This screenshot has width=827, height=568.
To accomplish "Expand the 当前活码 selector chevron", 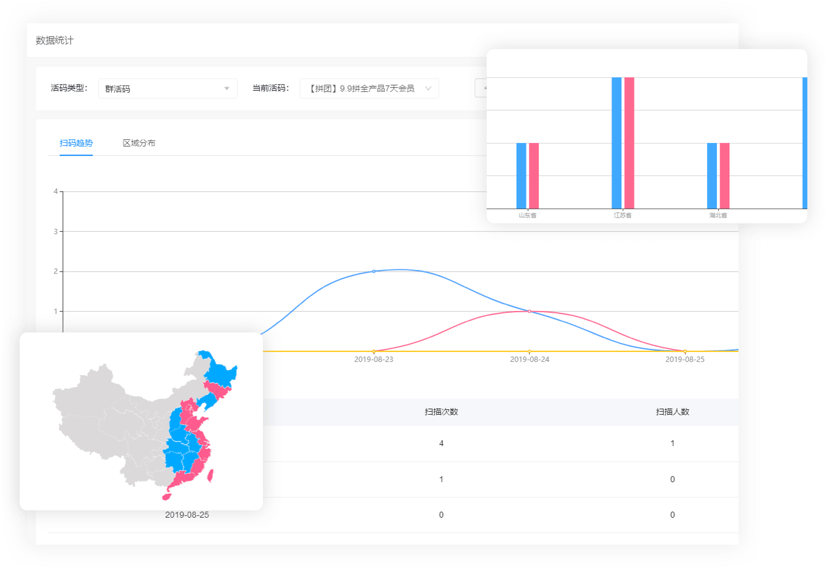I will point(428,88).
